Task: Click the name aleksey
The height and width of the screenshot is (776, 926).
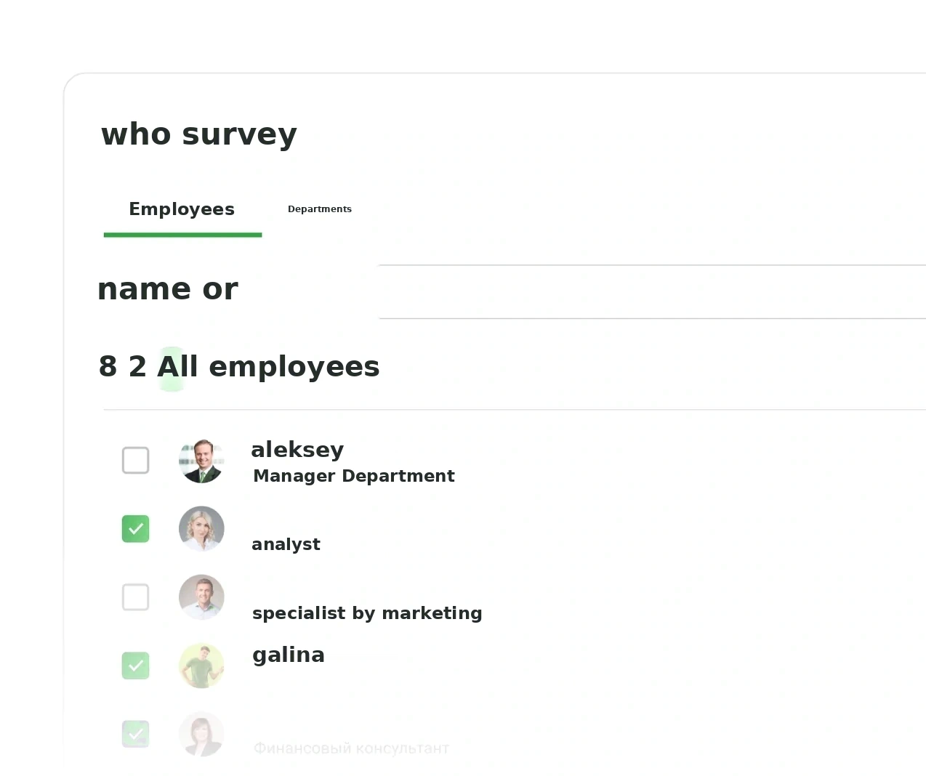Action: click(x=297, y=450)
